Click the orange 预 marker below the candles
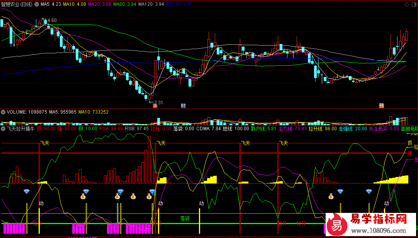This screenshot has width=418, height=238. (381, 106)
